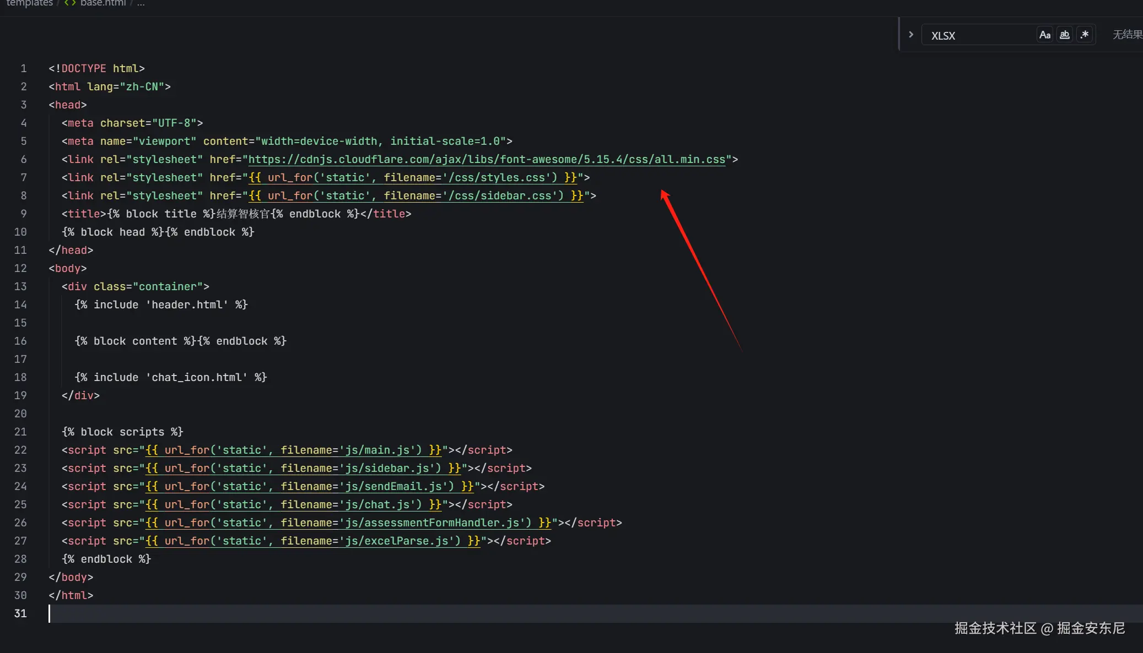Follow the js/main.js script link
Viewport: 1143px width, 653px height.
pyautogui.click(x=293, y=450)
